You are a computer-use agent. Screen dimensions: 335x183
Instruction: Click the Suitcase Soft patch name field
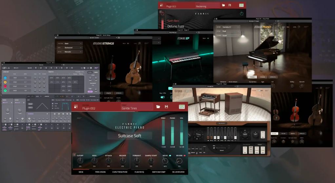pos(130,136)
